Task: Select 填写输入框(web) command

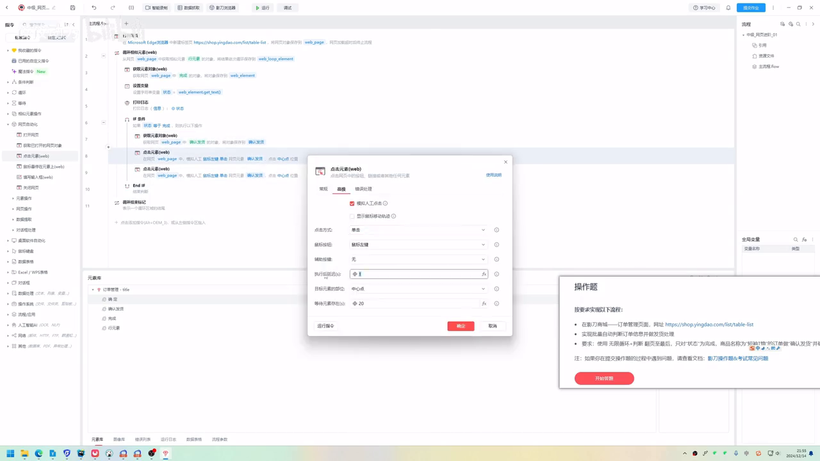Action: coord(38,177)
